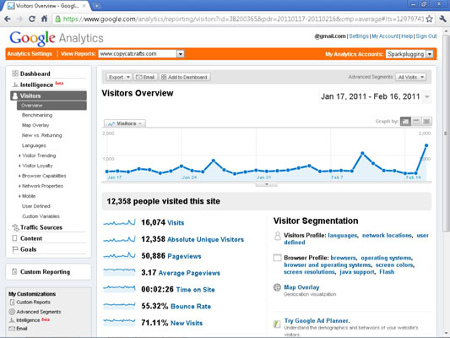Click Google Ad Planner icon
The height and width of the screenshot is (338, 450).
pyautogui.click(x=277, y=324)
